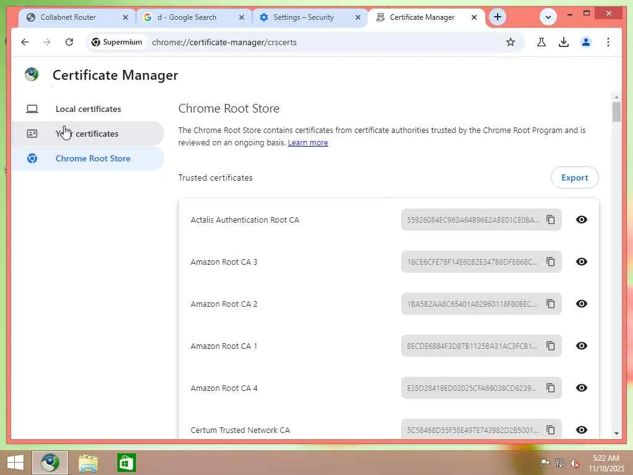
Task: Open the Learn more link
Action: (308, 143)
